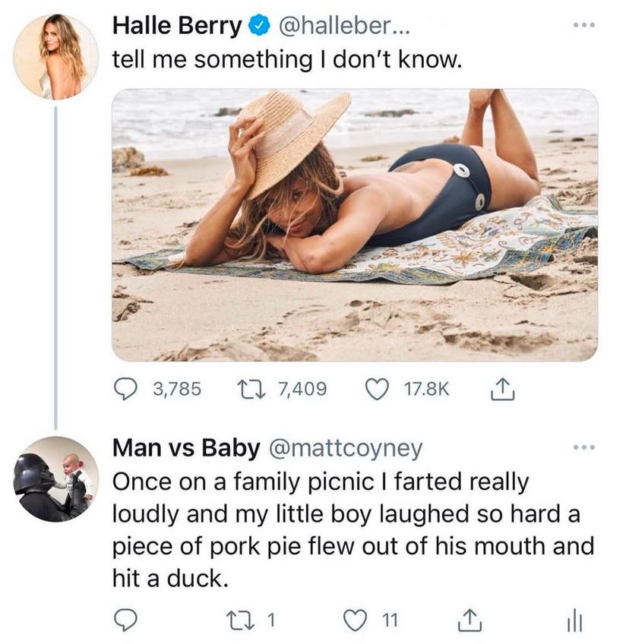Share the Man vs Baby reply

pos(469,620)
